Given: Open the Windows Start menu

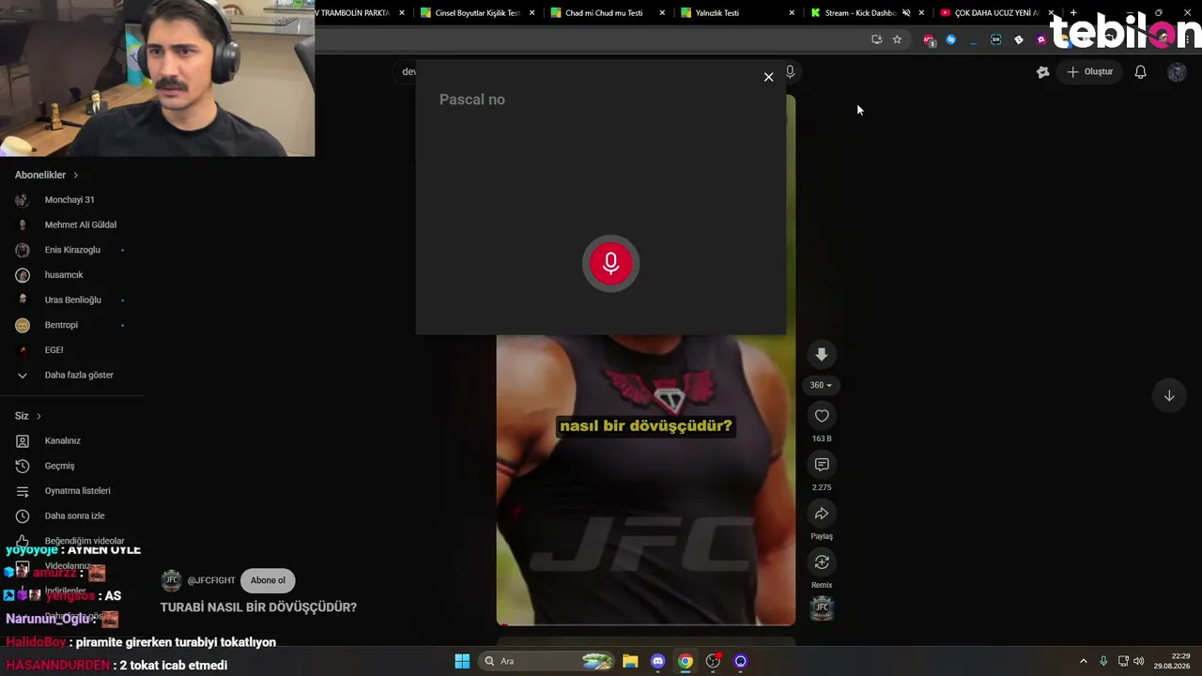Looking at the screenshot, I should click(462, 661).
